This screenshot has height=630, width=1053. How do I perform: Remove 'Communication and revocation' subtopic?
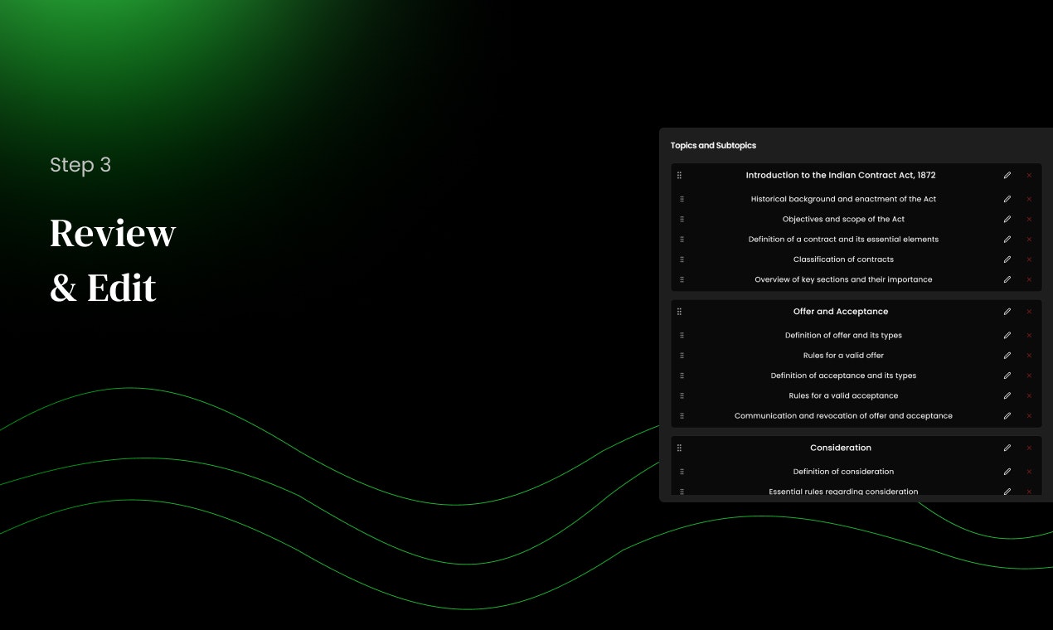(1029, 416)
